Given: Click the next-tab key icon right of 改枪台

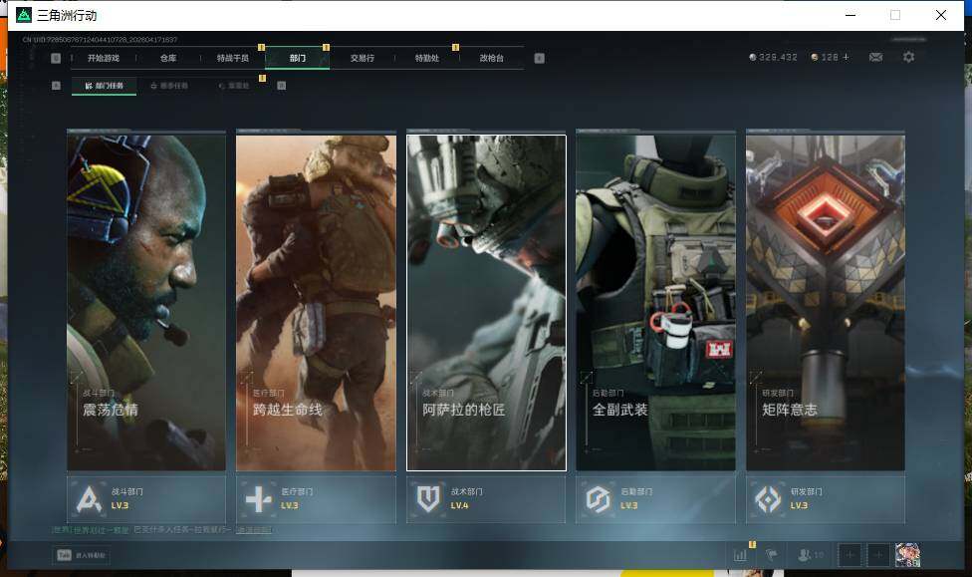Looking at the screenshot, I should click(540, 58).
